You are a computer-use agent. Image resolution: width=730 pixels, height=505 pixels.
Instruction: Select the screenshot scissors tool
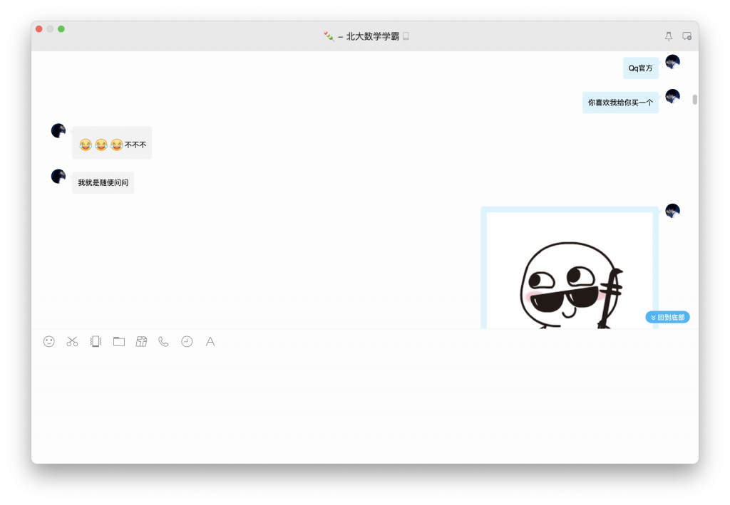[x=71, y=342]
